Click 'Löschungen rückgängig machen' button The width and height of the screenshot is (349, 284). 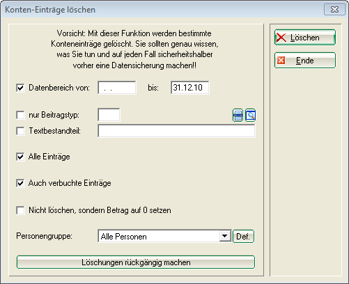136,262
